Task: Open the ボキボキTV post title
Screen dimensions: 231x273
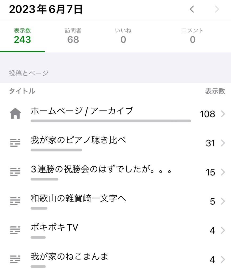Action: click(54, 227)
